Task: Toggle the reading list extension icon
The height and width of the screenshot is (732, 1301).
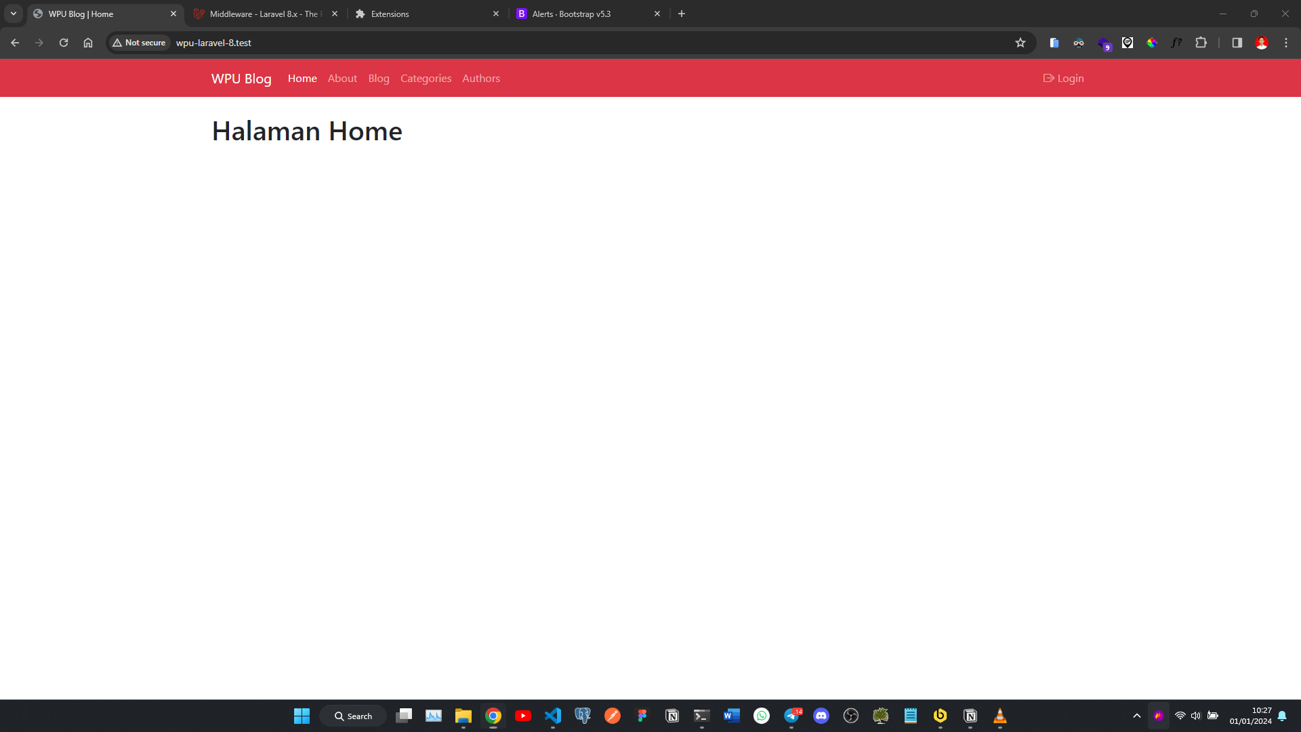Action: tap(1054, 42)
